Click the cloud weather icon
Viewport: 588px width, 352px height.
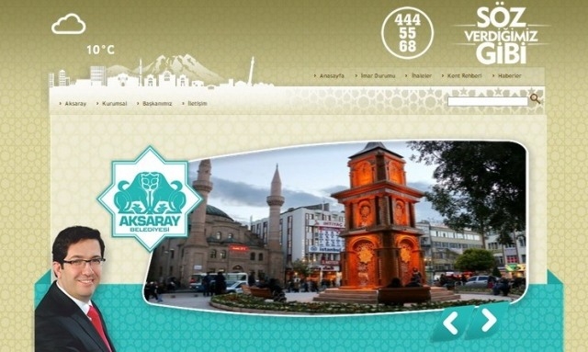[x=69, y=24]
